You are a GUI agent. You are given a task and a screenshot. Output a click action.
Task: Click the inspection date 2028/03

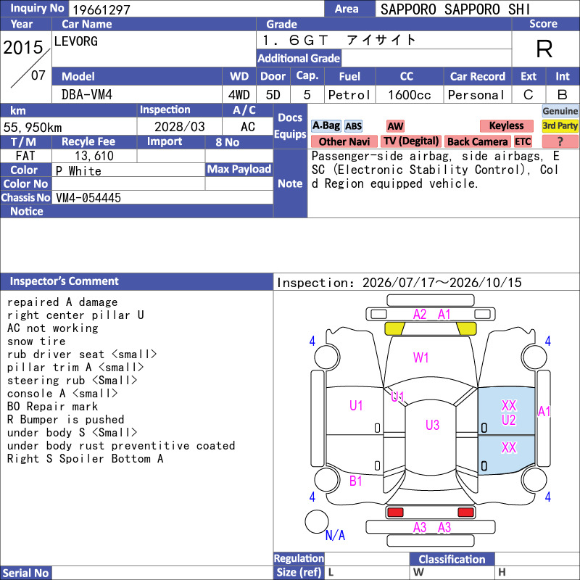pos(179,127)
